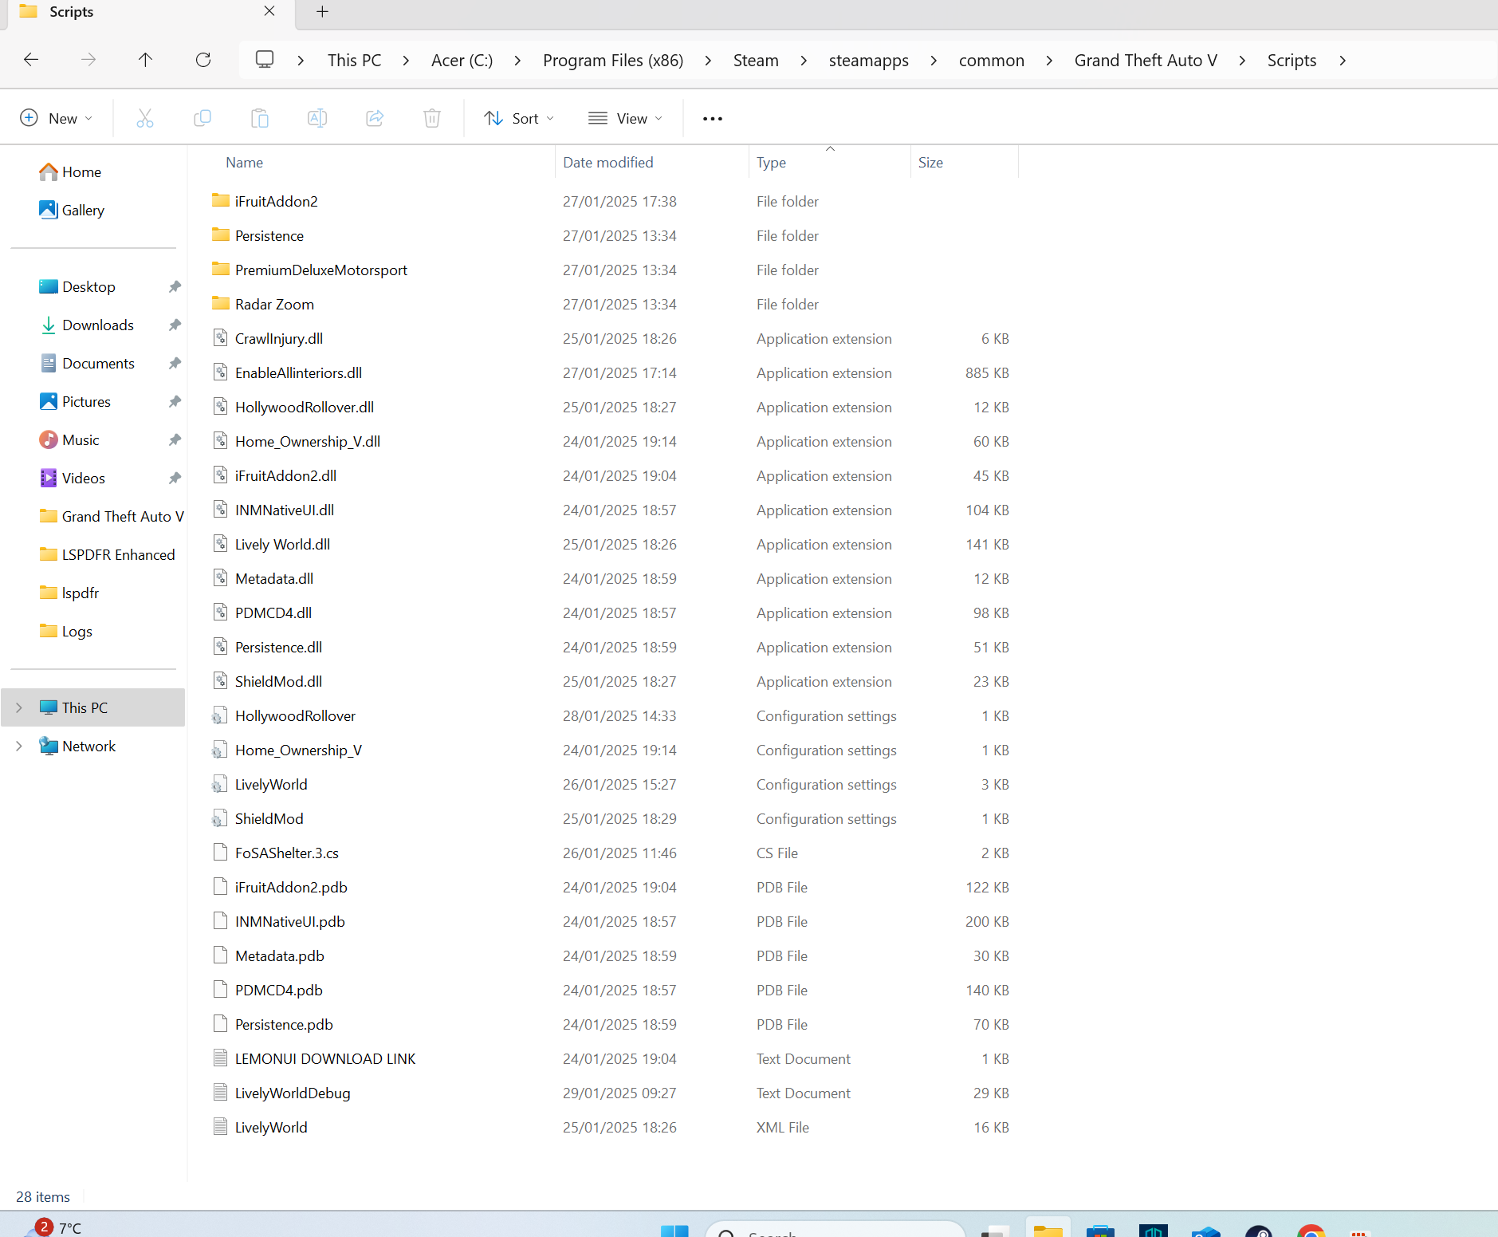The width and height of the screenshot is (1498, 1237).
Task: Go up one folder level
Action: point(145,60)
